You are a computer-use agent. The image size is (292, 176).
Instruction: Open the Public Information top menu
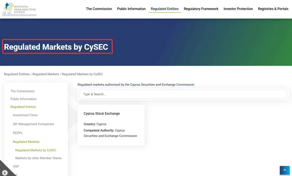[131, 9]
